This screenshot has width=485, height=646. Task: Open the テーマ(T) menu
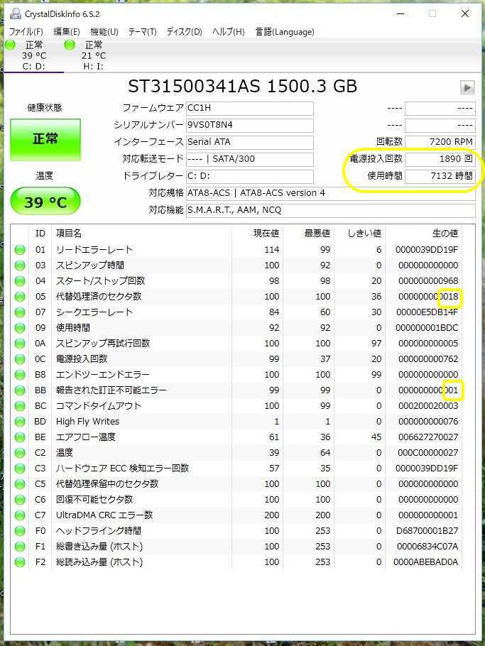point(143,32)
